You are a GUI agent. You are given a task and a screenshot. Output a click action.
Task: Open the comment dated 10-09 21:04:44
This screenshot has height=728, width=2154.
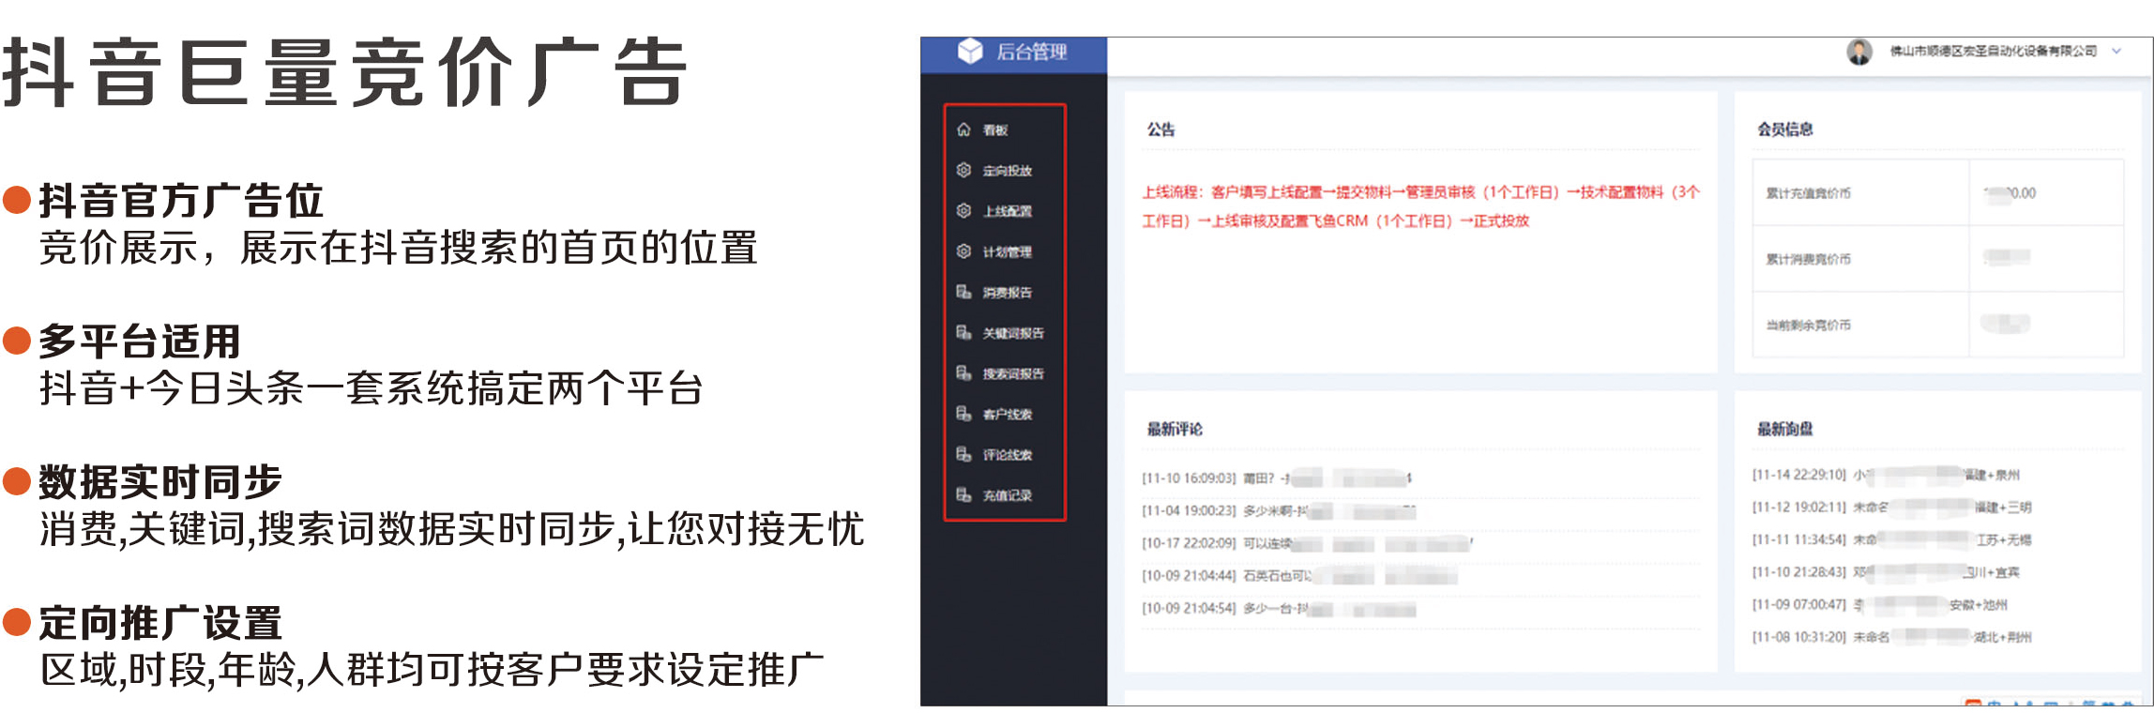pos(1299,576)
